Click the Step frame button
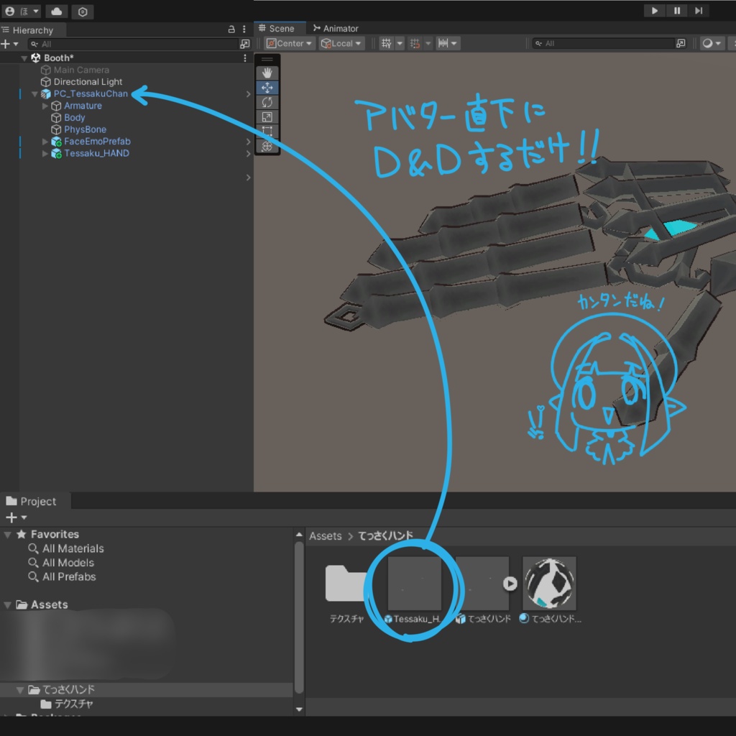 pos(699,10)
